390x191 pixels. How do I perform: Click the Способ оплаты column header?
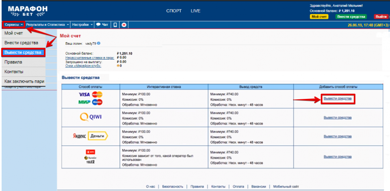[x=91, y=87]
